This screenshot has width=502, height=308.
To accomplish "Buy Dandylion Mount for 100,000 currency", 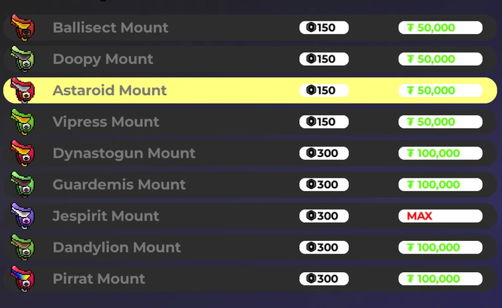I will click(x=440, y=247).
